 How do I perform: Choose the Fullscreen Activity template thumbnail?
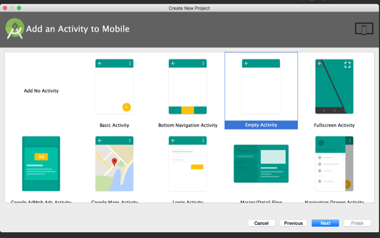[x=334, y=86]
